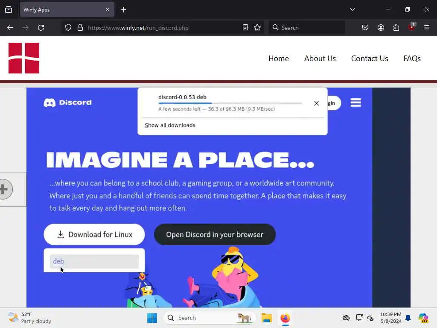Open the network display tray icon

click(x=359, y=318)
